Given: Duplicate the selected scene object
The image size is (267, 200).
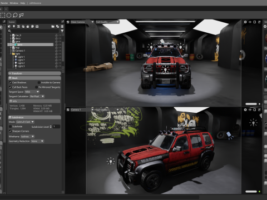Looking at the screenshot, I should [x=57, y=27].
